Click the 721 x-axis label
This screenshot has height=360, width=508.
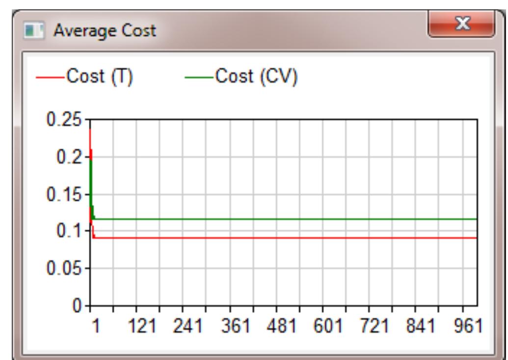coord(374,326)
